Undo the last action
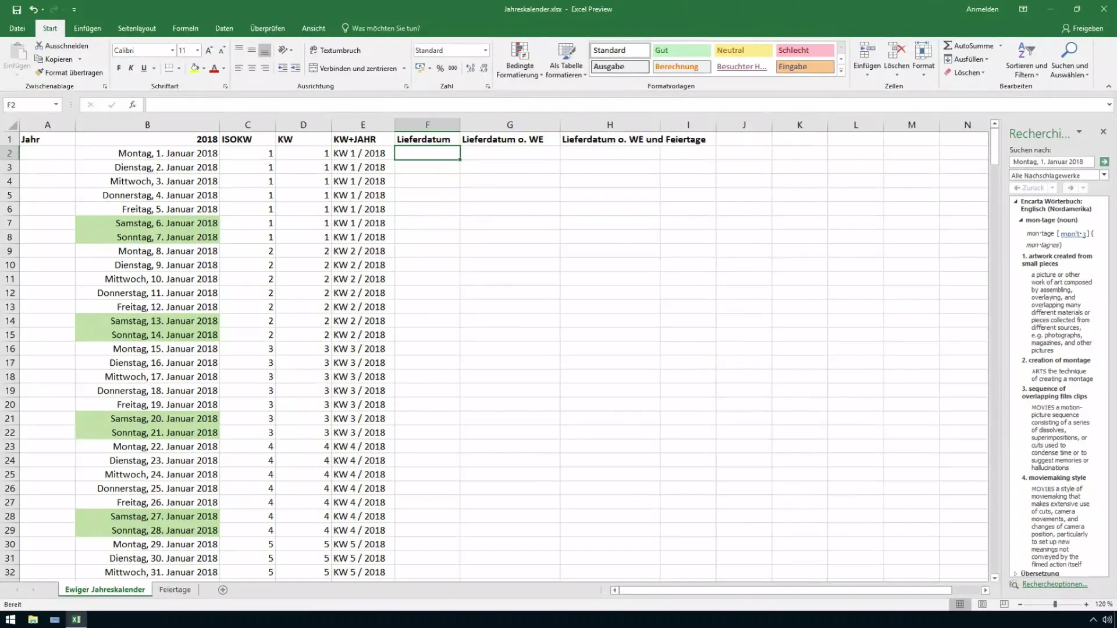This screenshot has height=628, width=1117. pos(34,9)
